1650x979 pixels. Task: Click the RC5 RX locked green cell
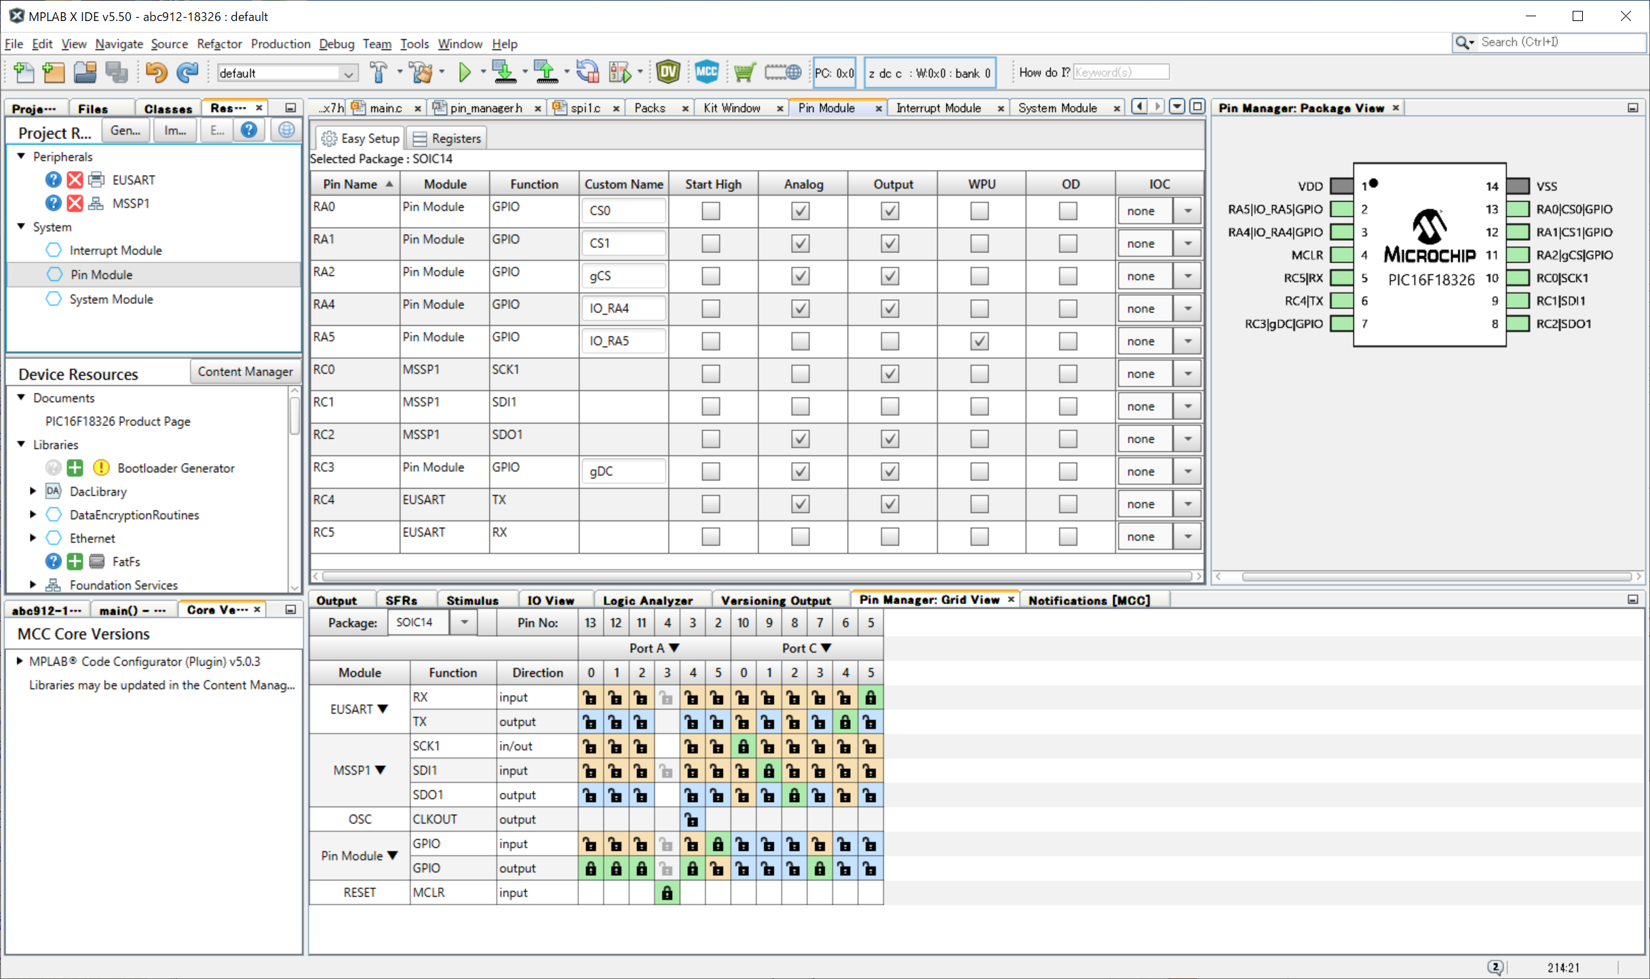(870, 697)
